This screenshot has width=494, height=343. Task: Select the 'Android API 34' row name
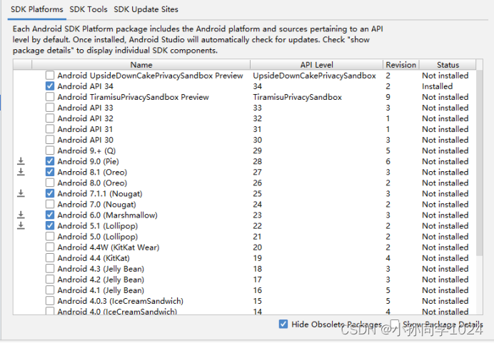[86, 86]
